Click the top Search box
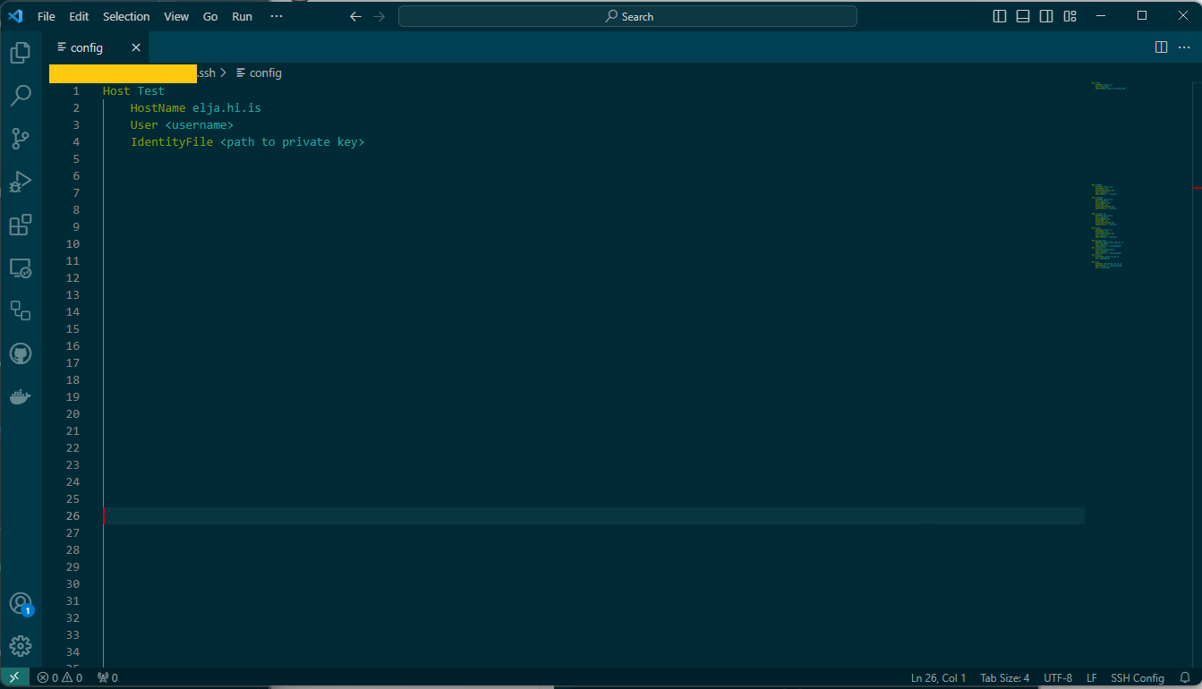1202x689 pixels. click(627, 15)
